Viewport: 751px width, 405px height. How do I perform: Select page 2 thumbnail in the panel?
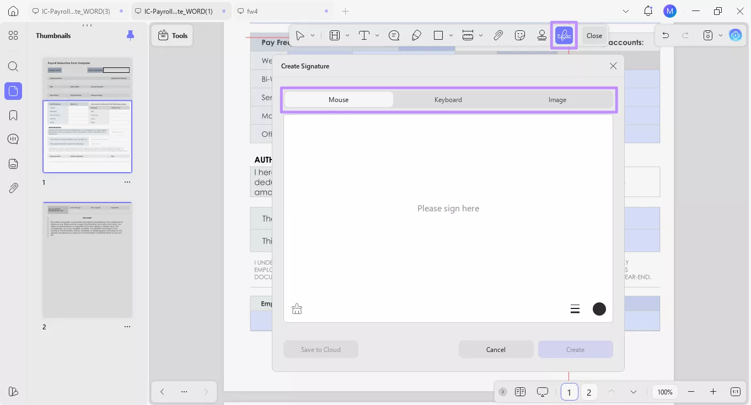pyautogui.click(x=87, y=259)
